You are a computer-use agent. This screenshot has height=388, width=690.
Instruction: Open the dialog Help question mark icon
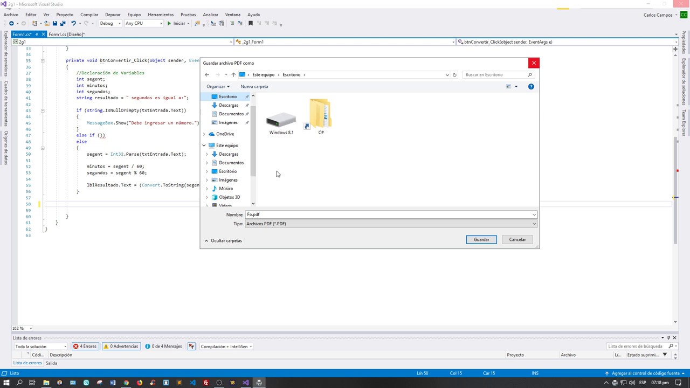[531, 86]
